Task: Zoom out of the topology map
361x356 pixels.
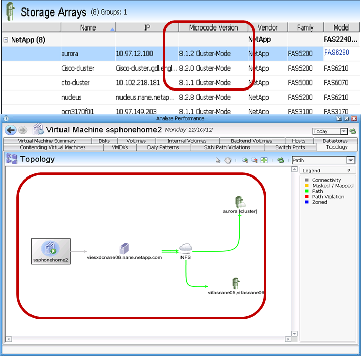Action: [x=254, y=160]
